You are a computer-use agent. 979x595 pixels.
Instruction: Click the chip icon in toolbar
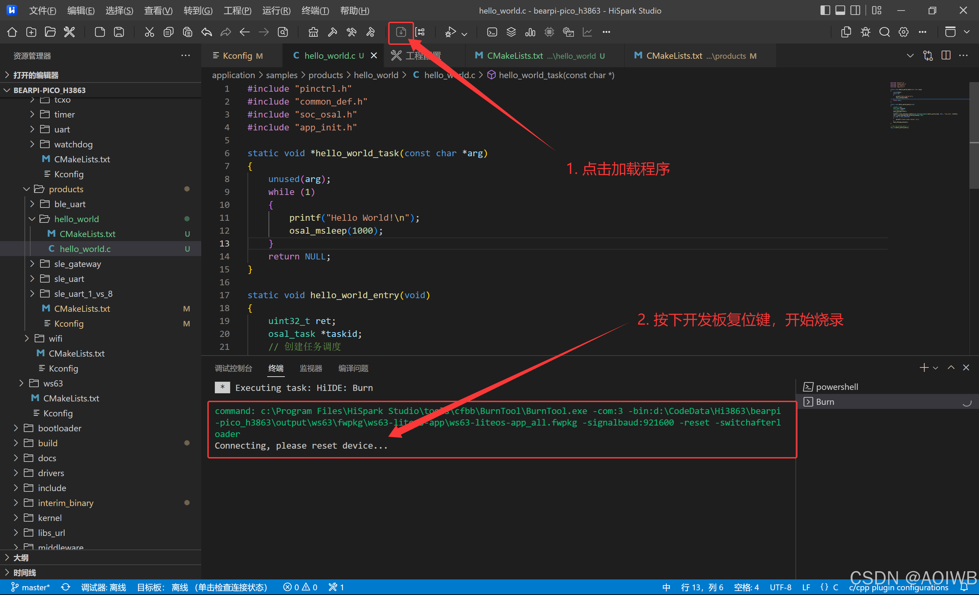point(549,32)
